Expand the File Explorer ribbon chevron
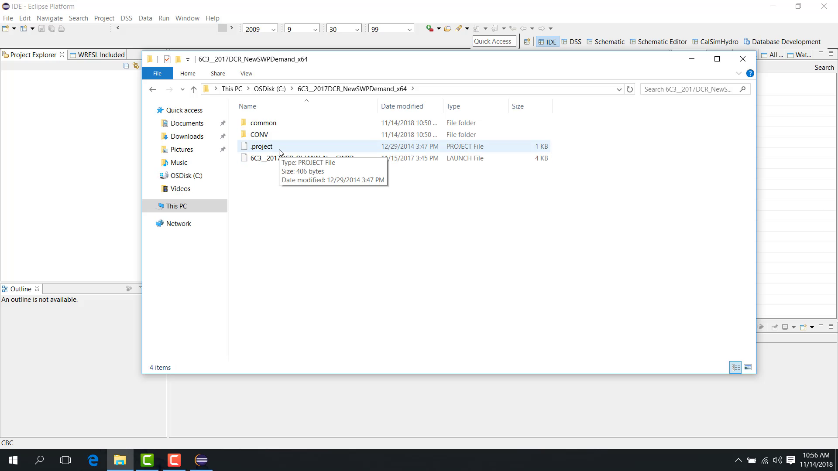The image size is (838, 471). 738,74
